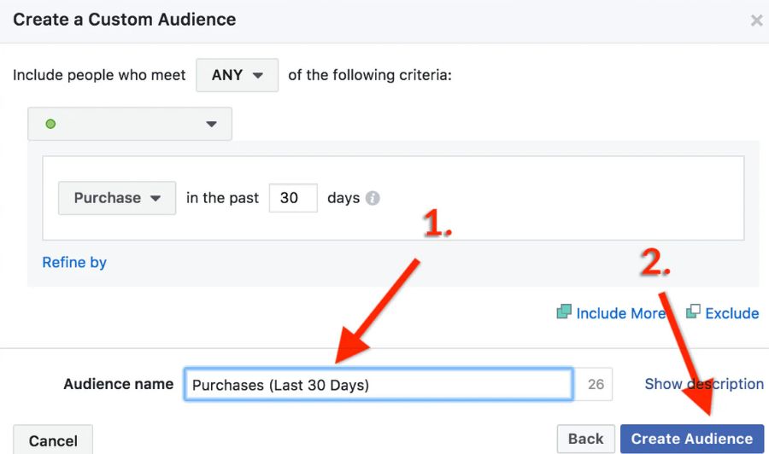Click the days number field showing 30
This screenshot has height=454, width=769.
[x=293, y=198]
